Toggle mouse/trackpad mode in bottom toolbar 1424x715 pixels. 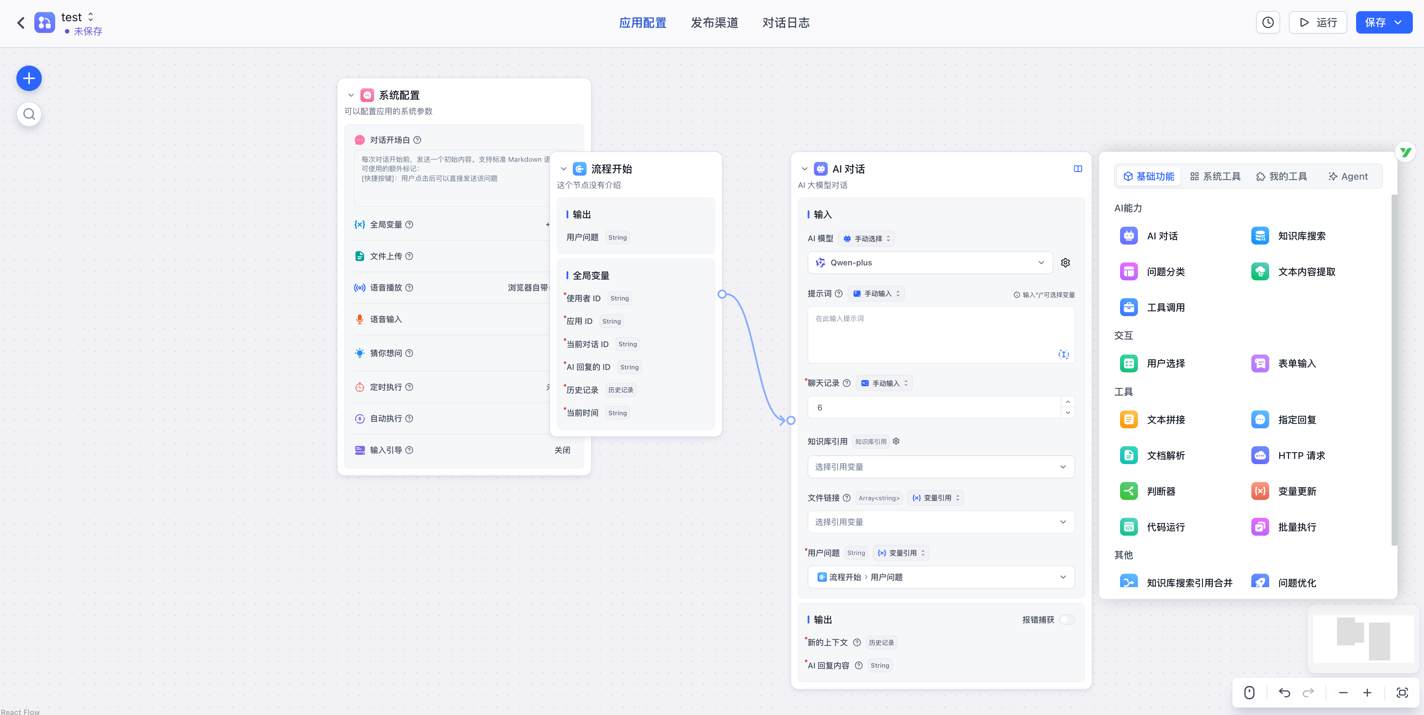(x=1249, y=692)
